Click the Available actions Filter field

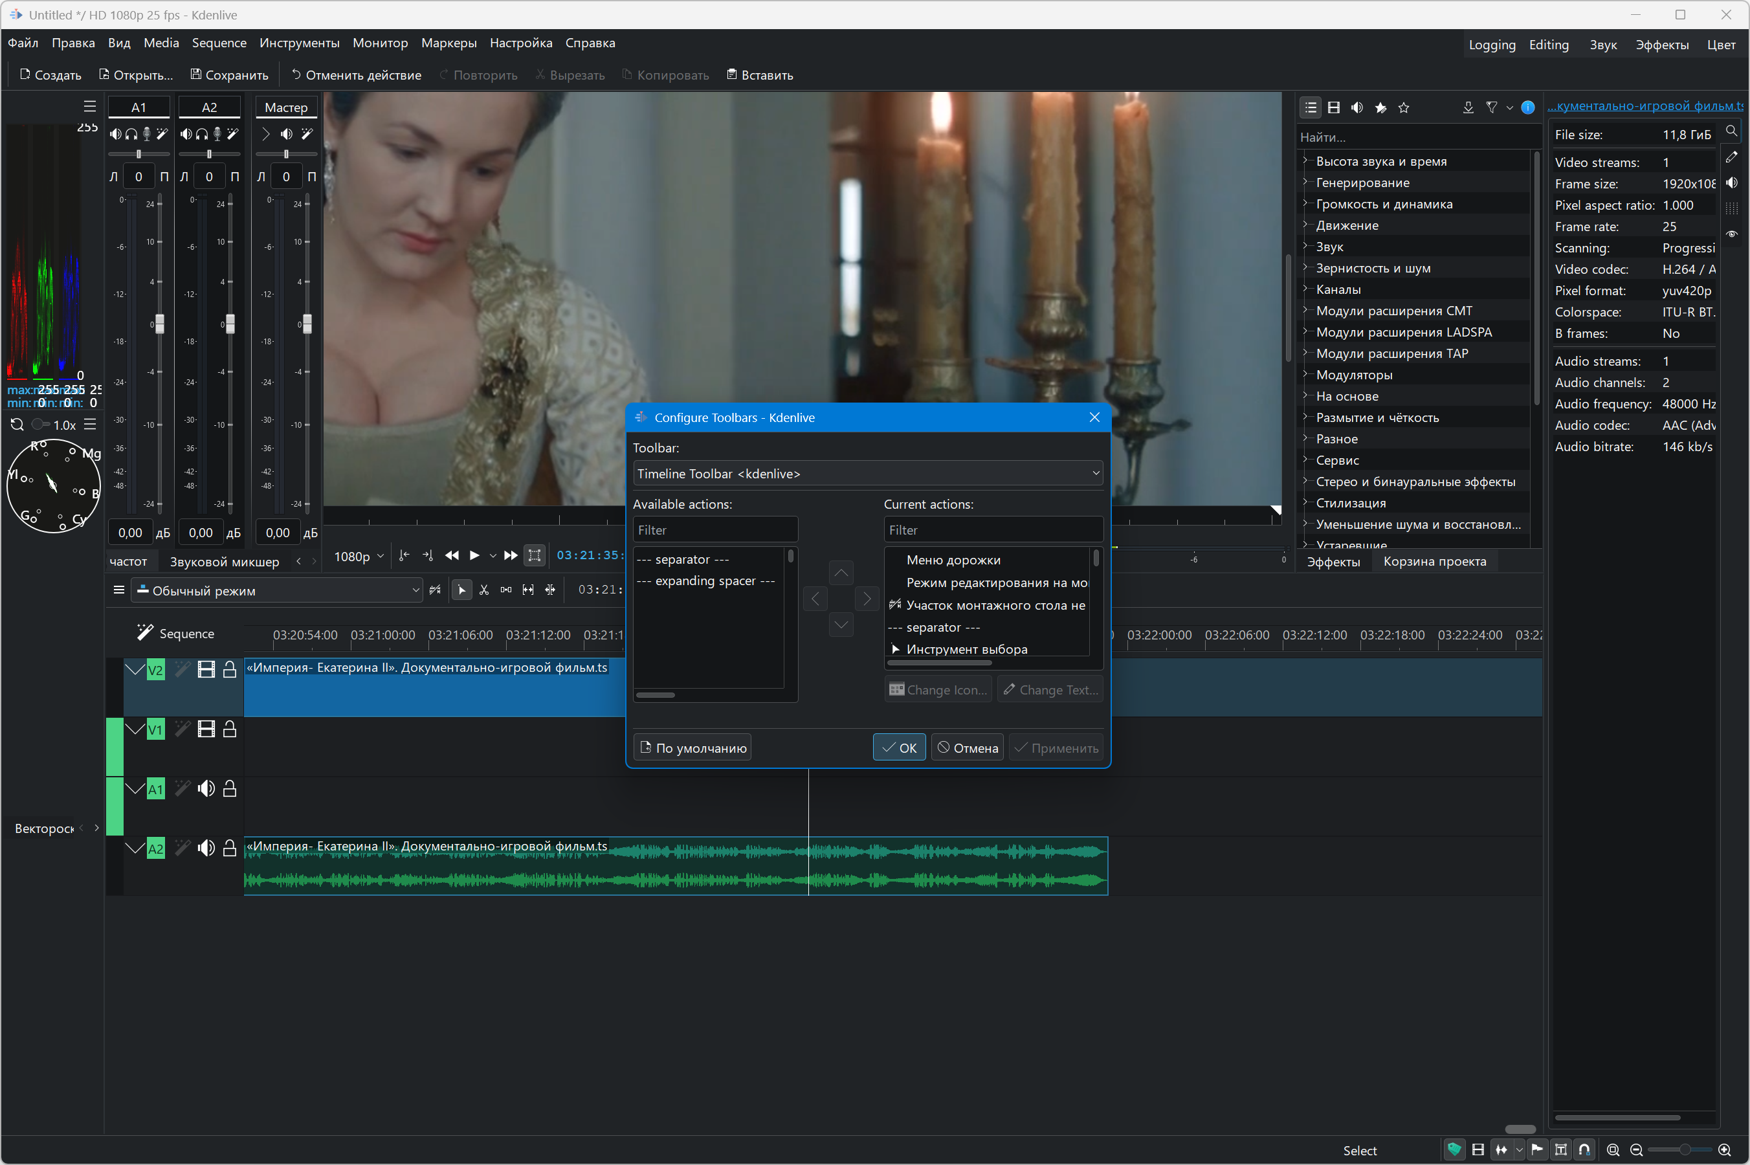pos(714,529)
